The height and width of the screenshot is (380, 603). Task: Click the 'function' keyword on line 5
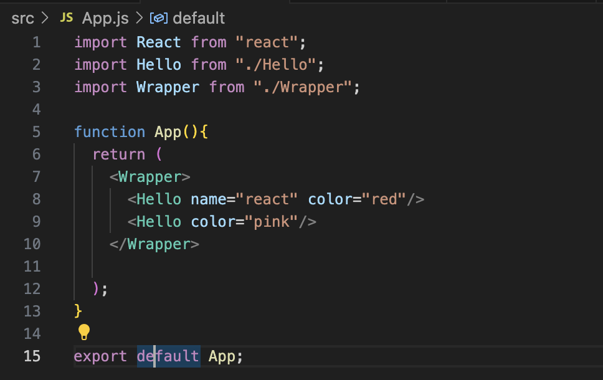(x=110, y=132)
